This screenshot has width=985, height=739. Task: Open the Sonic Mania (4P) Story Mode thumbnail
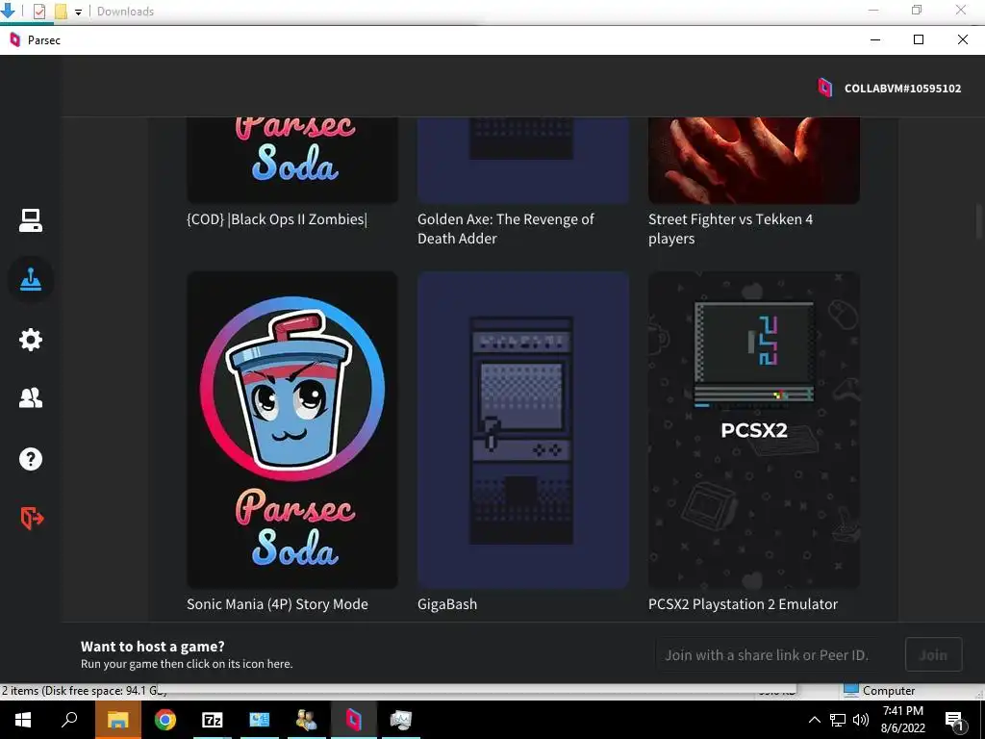[292, 430]
